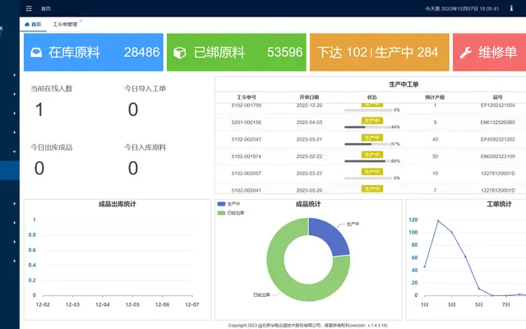This screenshot has width=526, height=329.
Task: Open the 下达 102 | 生产中 284 card
Action: 380,52
